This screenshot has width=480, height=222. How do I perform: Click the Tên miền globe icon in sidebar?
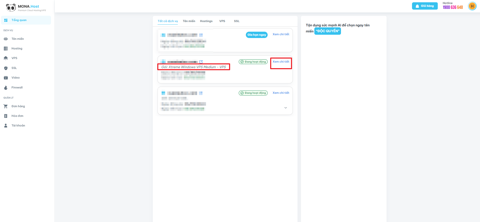pyautogui.click(x=6, y=39)
